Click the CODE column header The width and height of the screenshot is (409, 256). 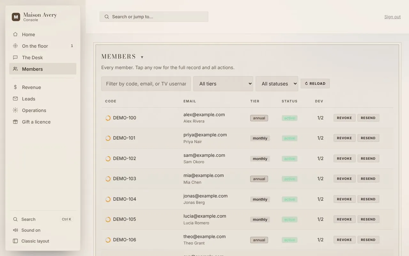tap(111, 101)
